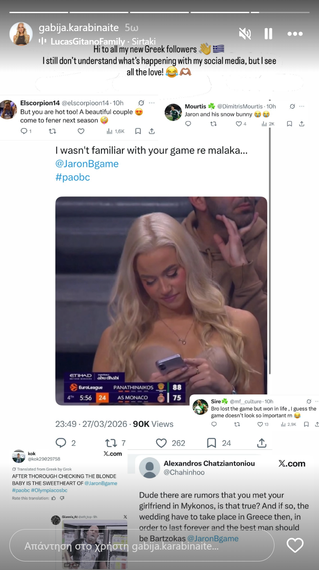This screenshot has width=319, height=570.
Task: Bookmark the main tweet showing 24
Action: (x=211, y=443)
